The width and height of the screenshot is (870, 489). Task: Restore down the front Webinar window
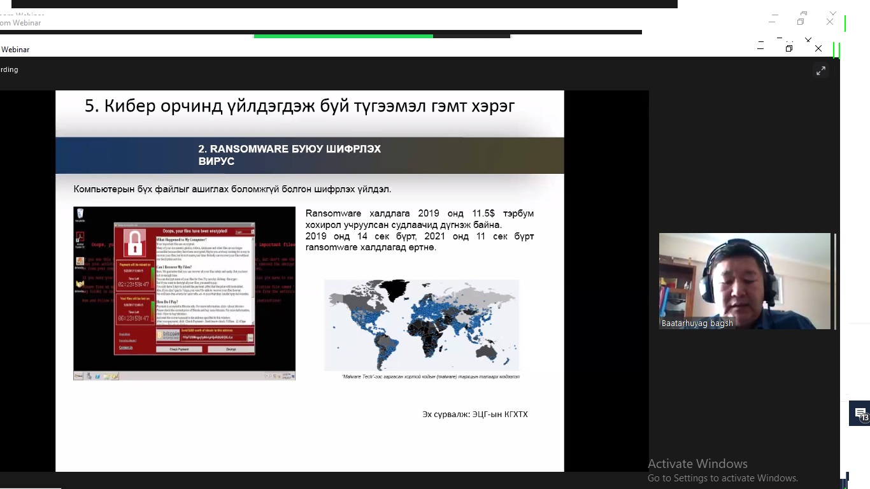[789, 48]
